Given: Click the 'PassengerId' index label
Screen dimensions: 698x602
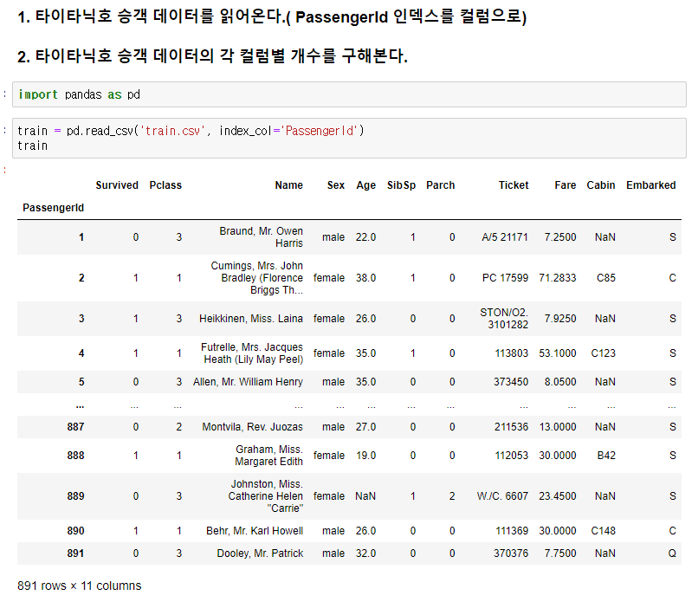Looking at the screenshot, I should (54, 208).
